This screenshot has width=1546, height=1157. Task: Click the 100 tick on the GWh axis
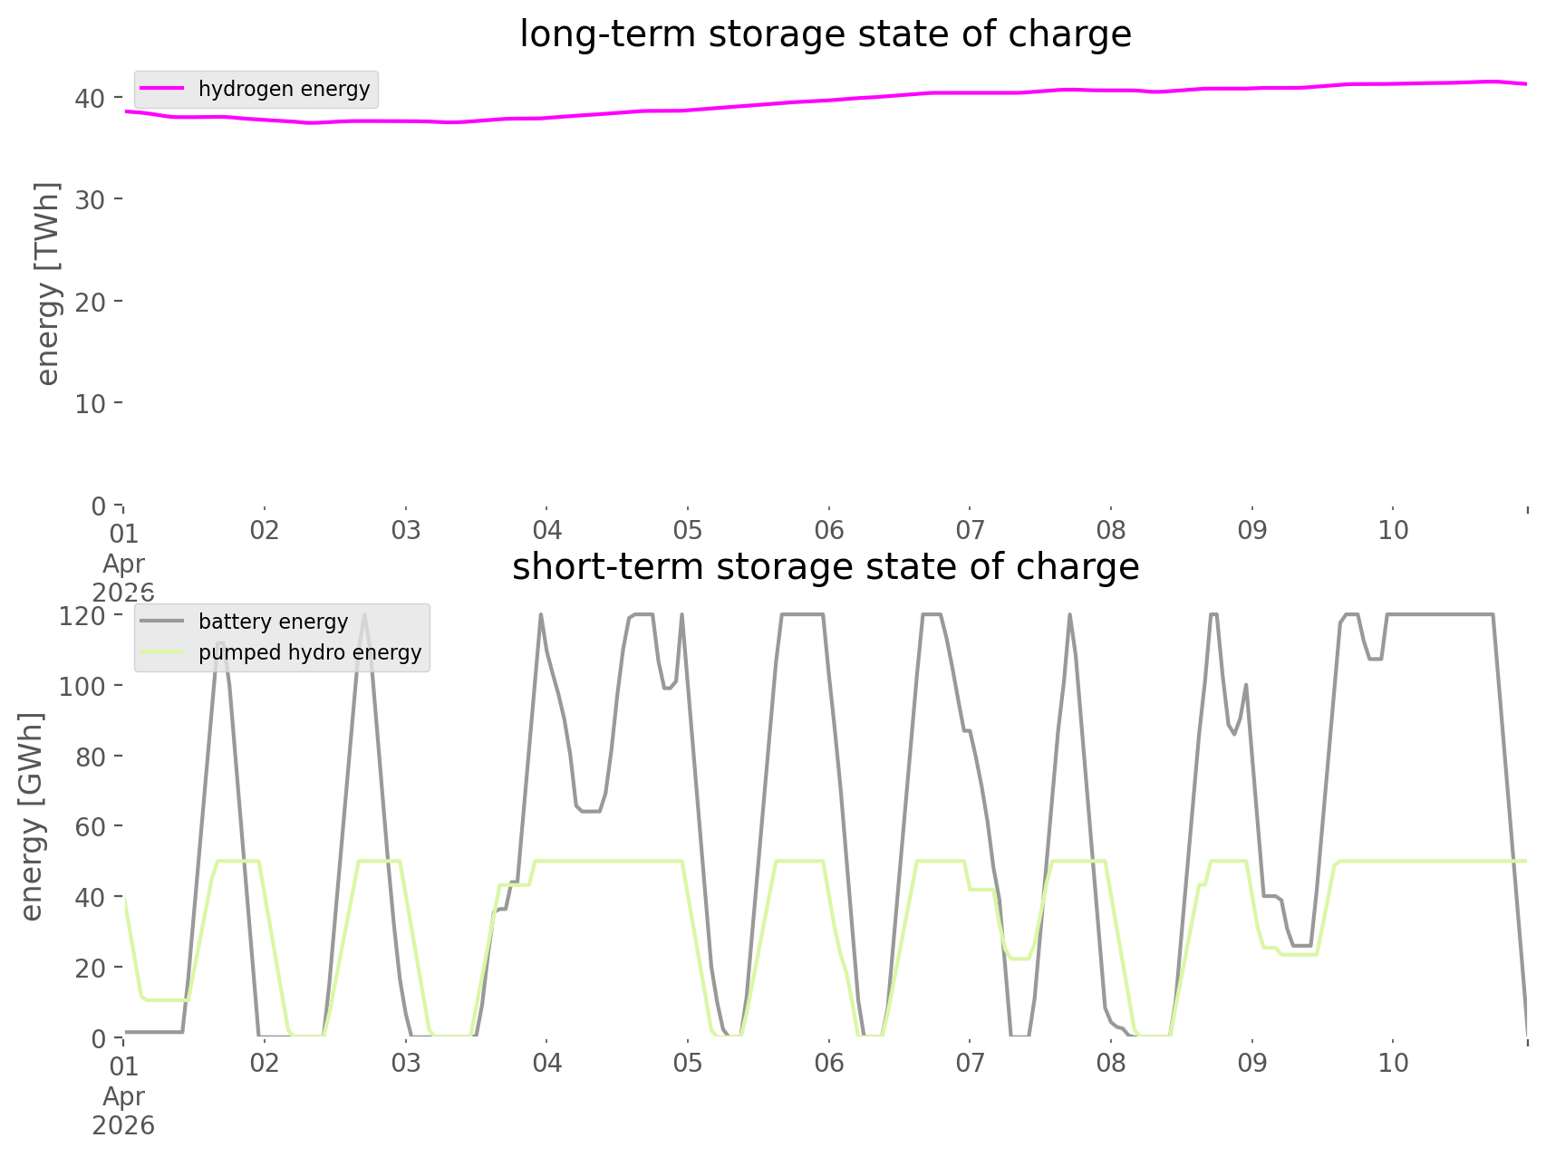(x=82, y=686)
